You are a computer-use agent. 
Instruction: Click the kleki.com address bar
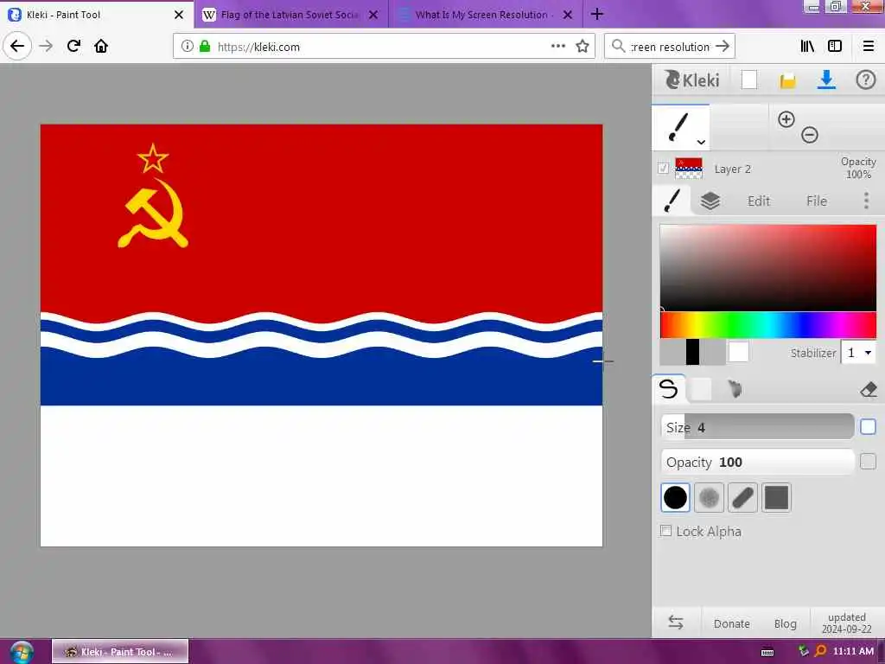point(384,47)
